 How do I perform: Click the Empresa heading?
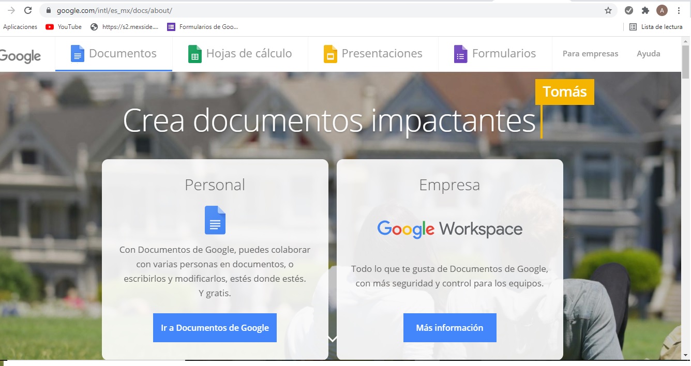click(x=449, y=185)
